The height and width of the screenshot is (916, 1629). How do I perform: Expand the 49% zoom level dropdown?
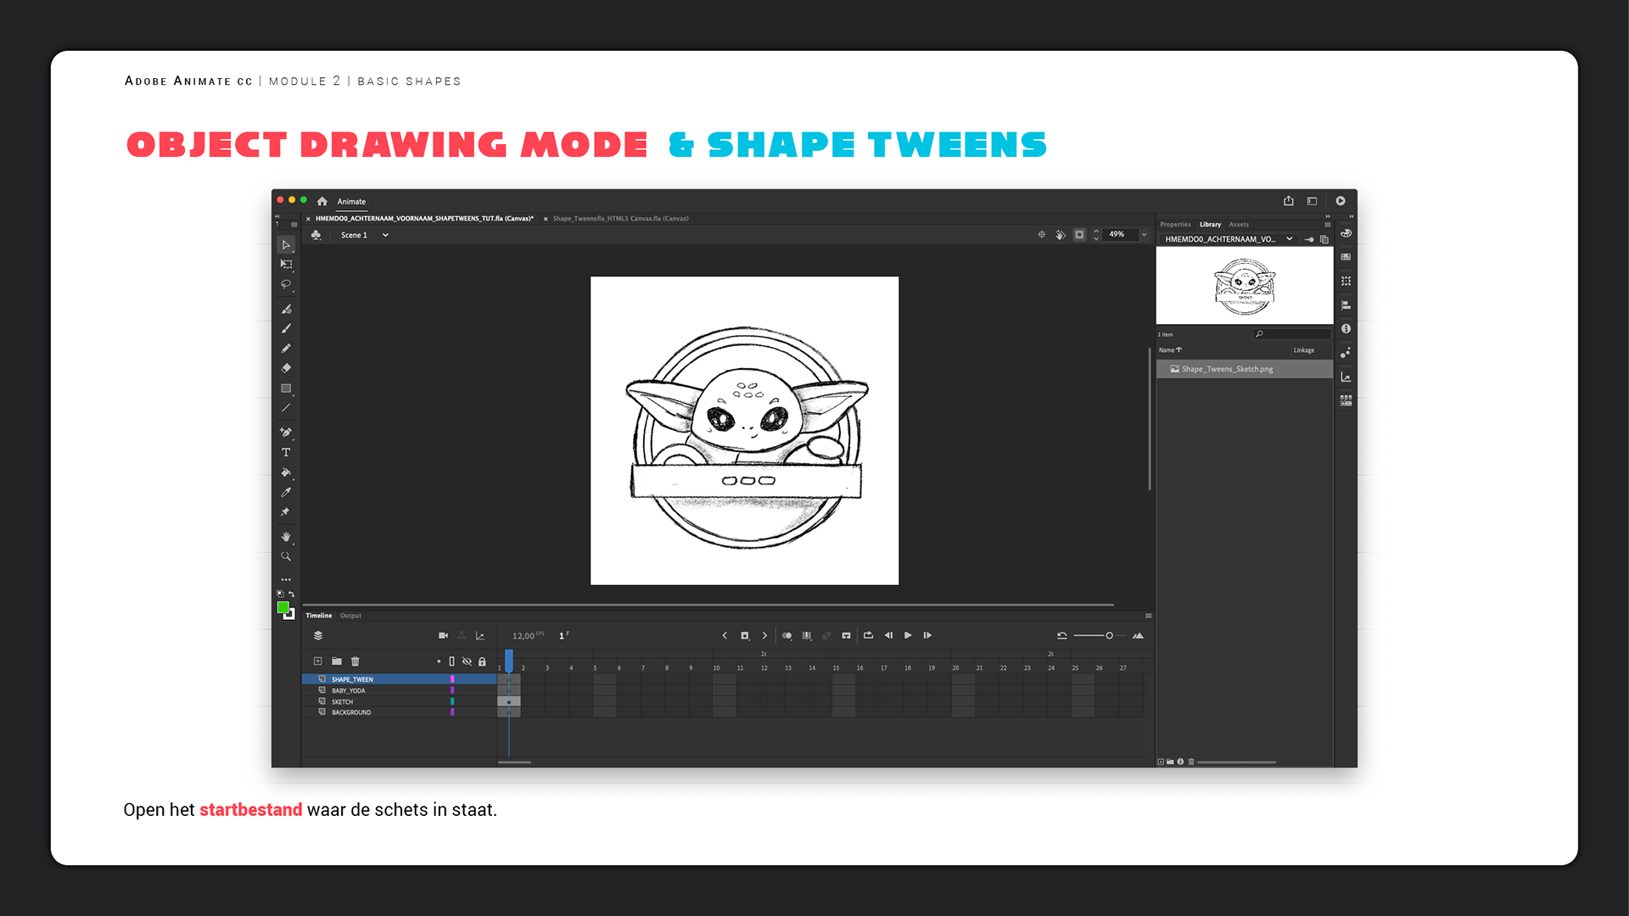(1144, 235)
